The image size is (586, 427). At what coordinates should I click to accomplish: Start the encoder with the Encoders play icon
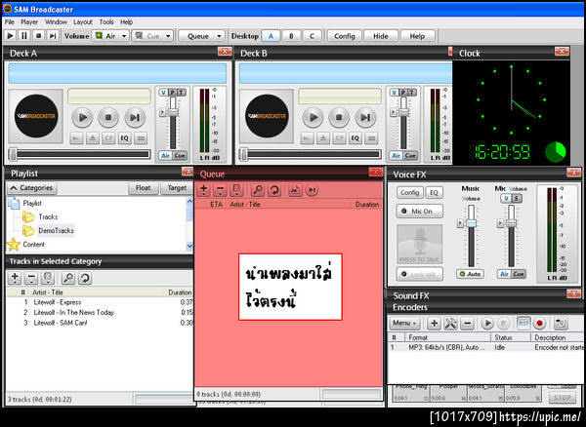click(487, 323)
